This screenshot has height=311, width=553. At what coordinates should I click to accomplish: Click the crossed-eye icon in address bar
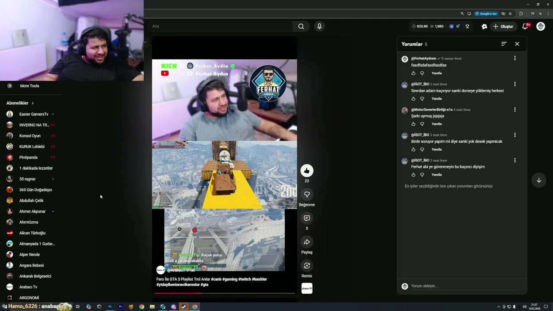[x=503, y=14]
